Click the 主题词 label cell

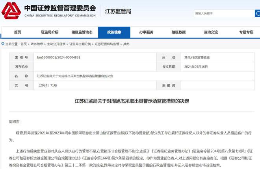point(169,85)
